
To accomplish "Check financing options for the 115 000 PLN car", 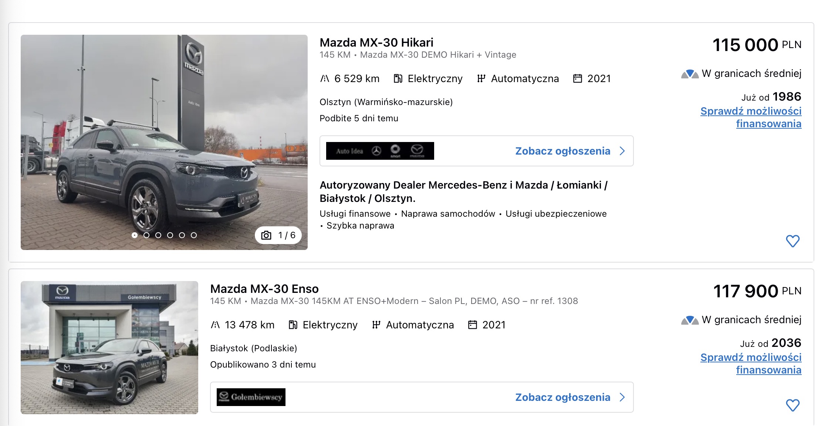I will click(751, 117).
